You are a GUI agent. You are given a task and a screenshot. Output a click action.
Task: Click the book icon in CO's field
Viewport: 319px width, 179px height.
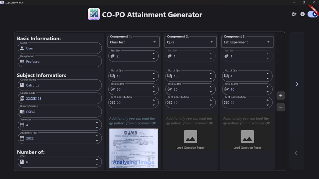22,162
